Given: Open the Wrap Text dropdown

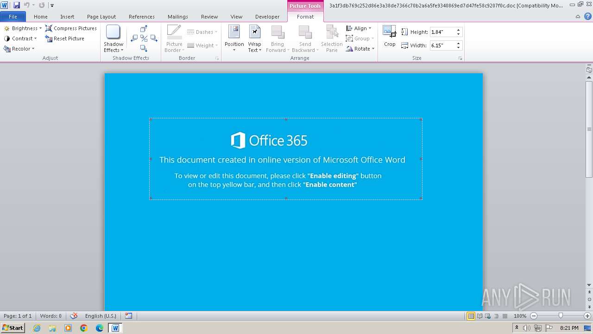Looking at the screenshot, I should coord(254,39).
